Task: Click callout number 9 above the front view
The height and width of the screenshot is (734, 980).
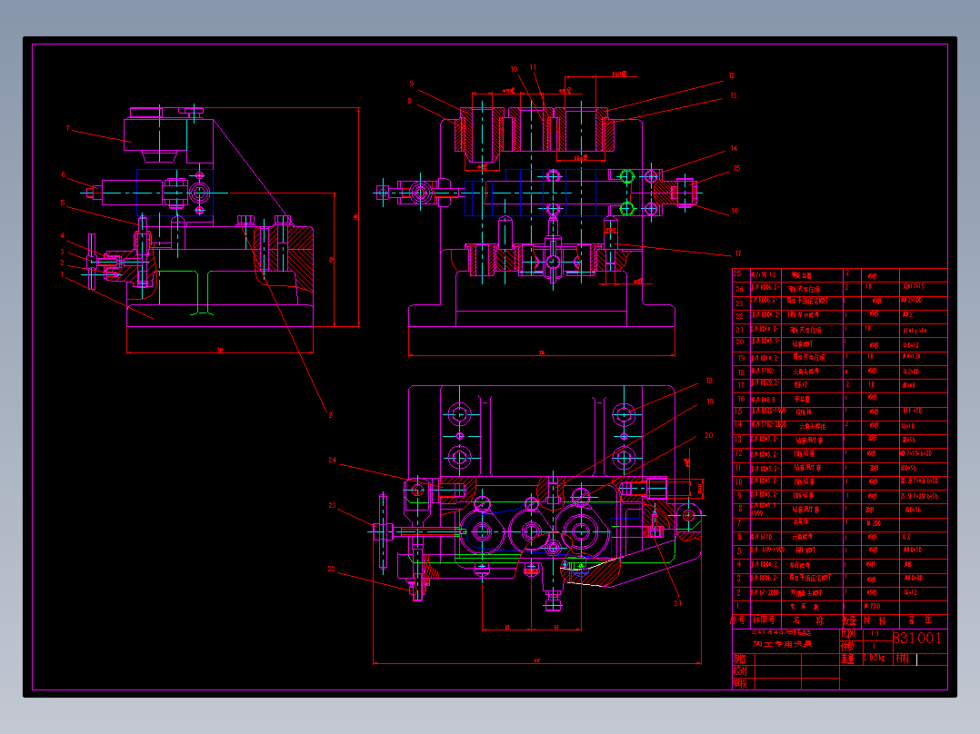Action: [x=411, y=84]
